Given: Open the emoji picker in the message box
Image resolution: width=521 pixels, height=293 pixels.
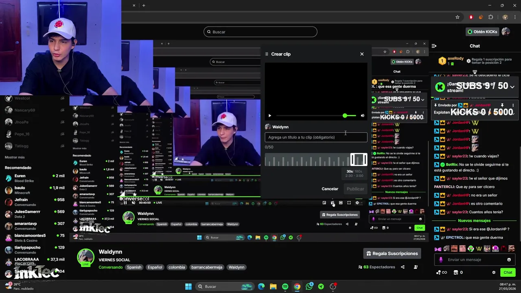Looking at the screenshot, I should [x=509, y=260].
